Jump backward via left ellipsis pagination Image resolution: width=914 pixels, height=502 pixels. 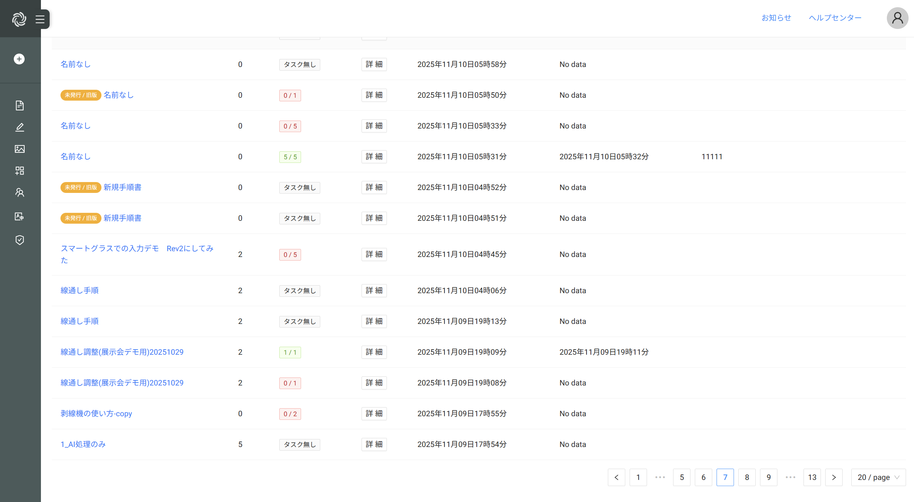tap(660, 477)
